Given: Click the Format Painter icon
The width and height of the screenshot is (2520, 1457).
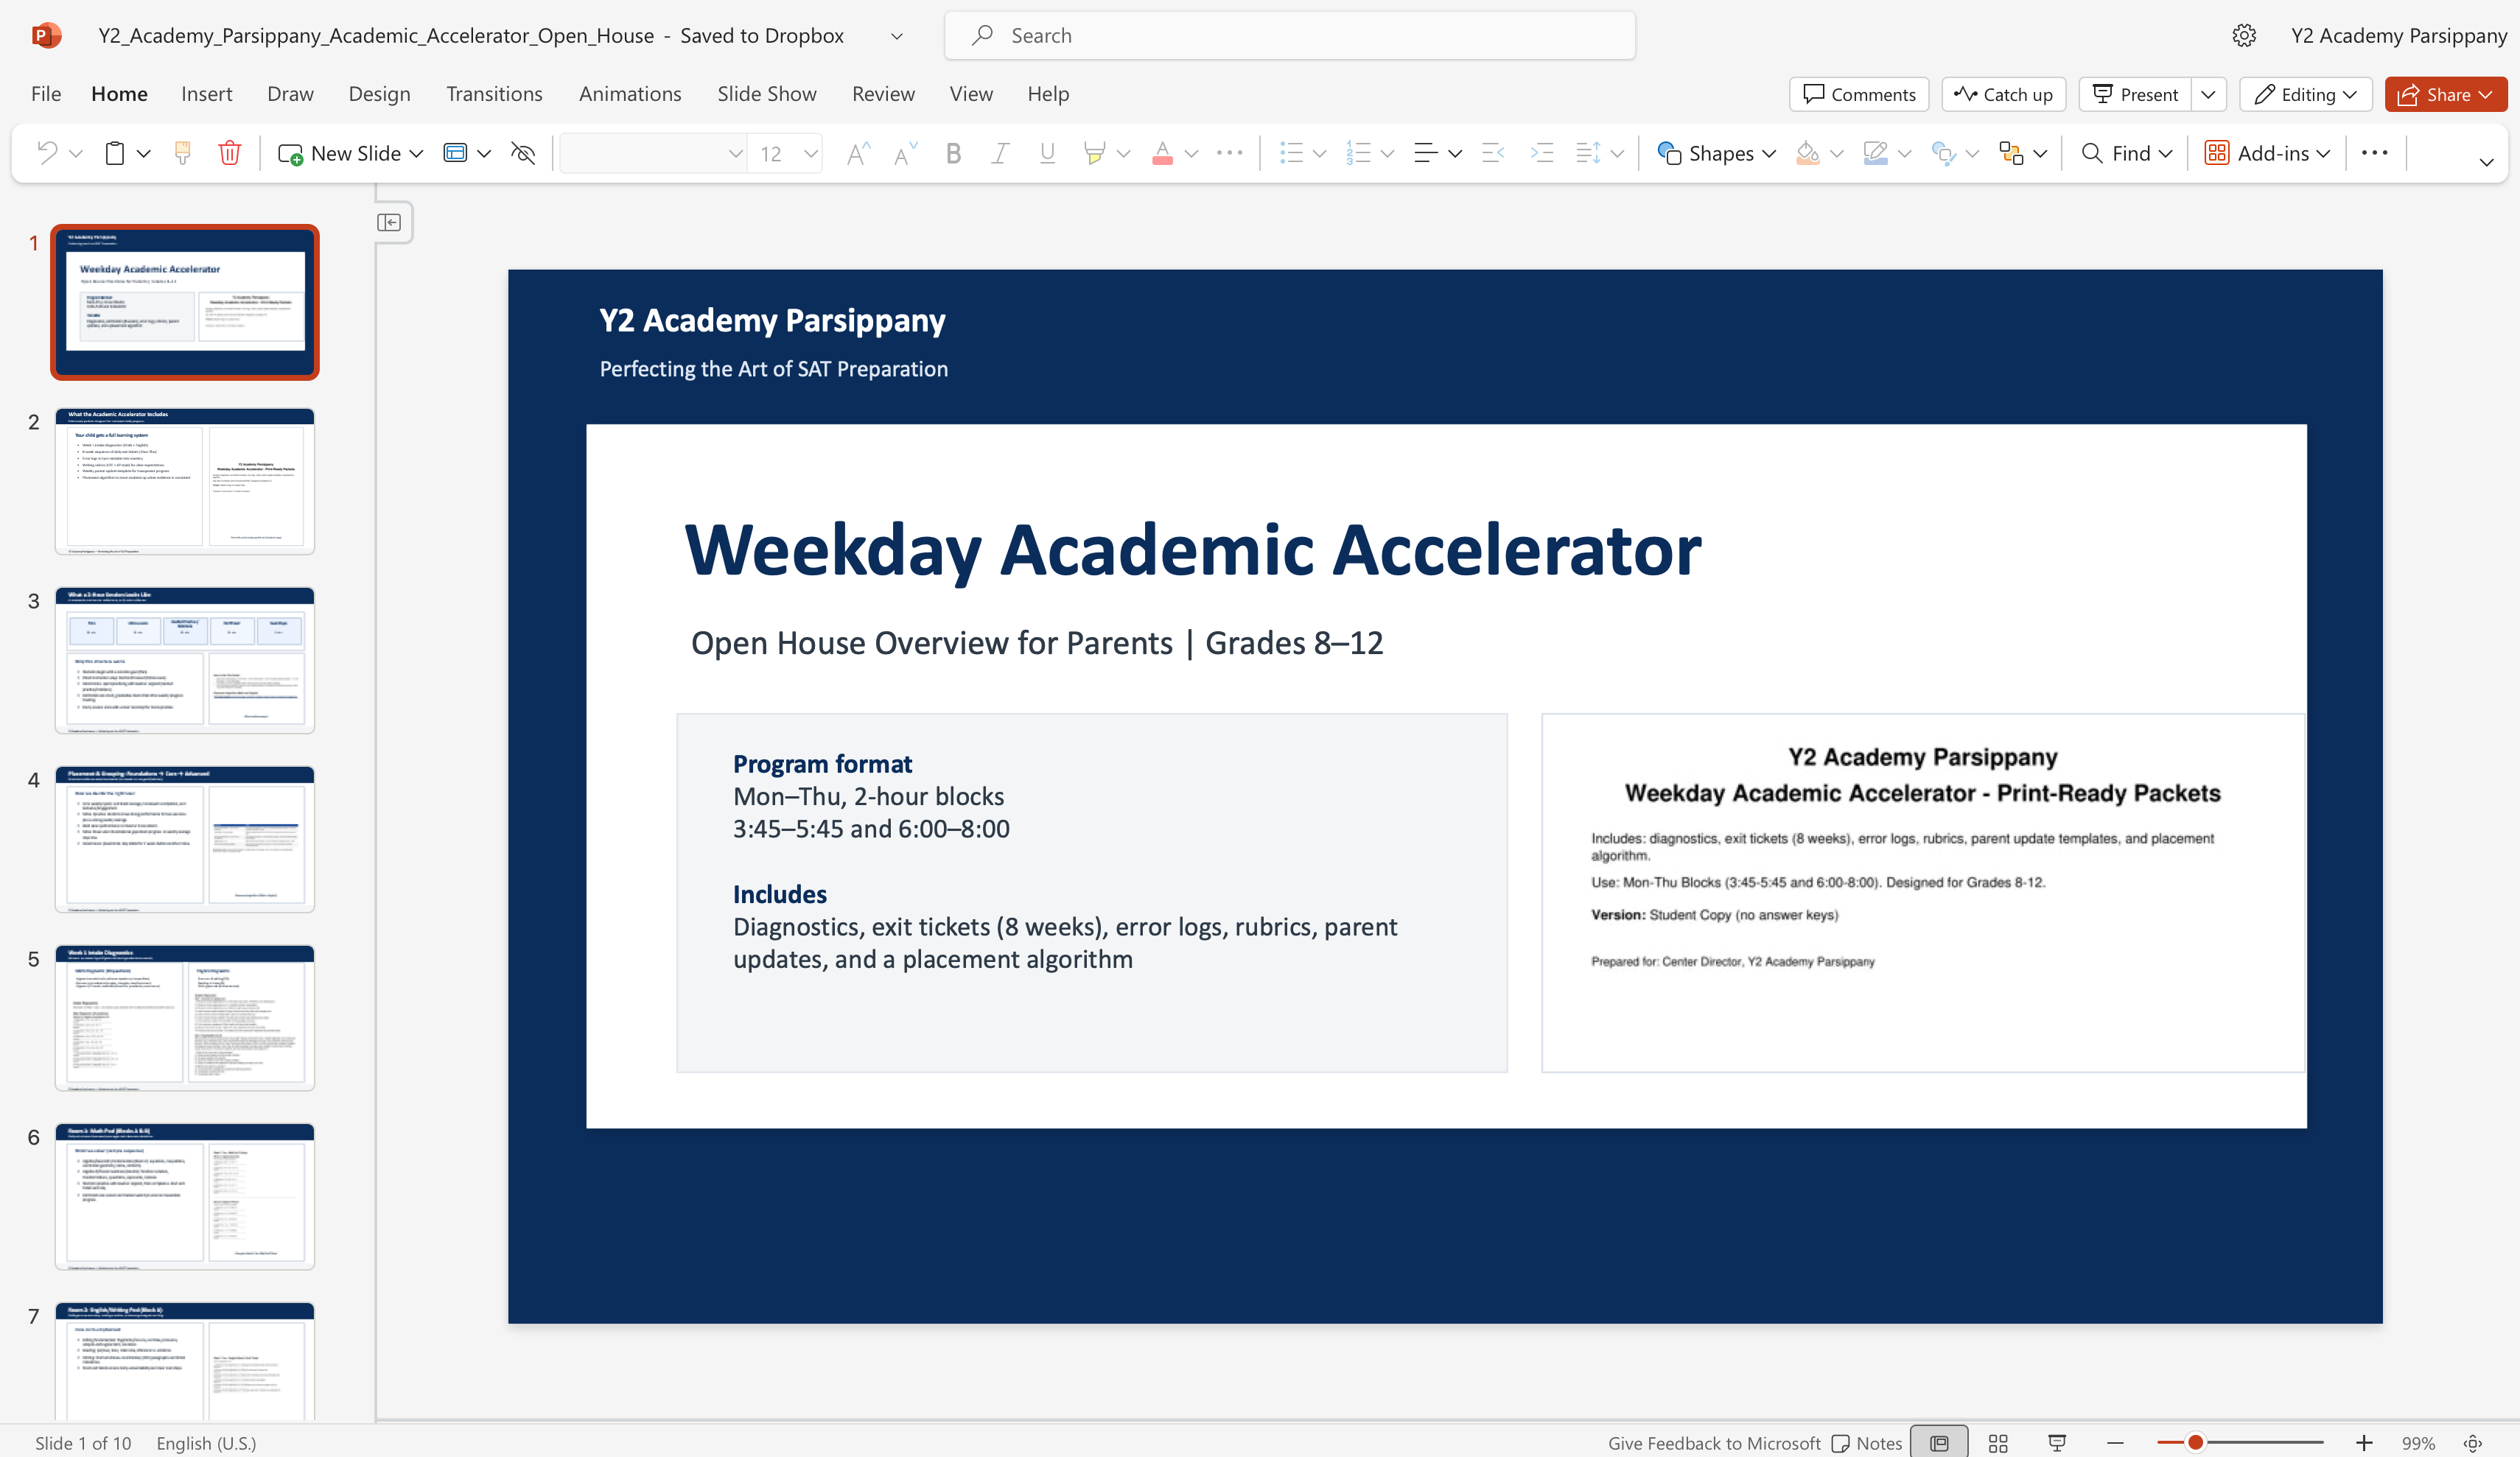Looking at the screenshot, I should click(x=181, y=152).
